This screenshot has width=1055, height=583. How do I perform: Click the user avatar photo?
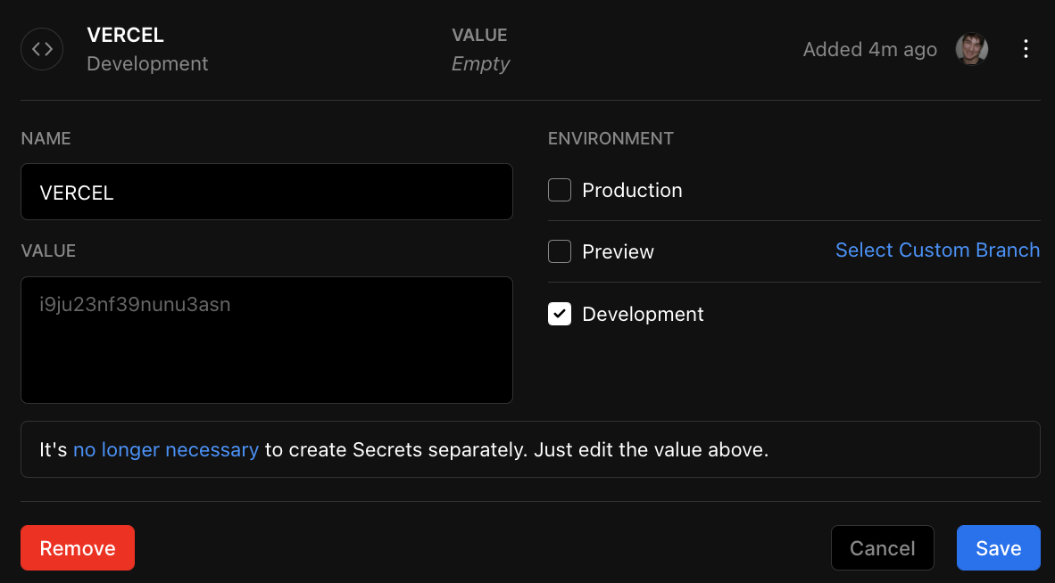pos(972,49)
